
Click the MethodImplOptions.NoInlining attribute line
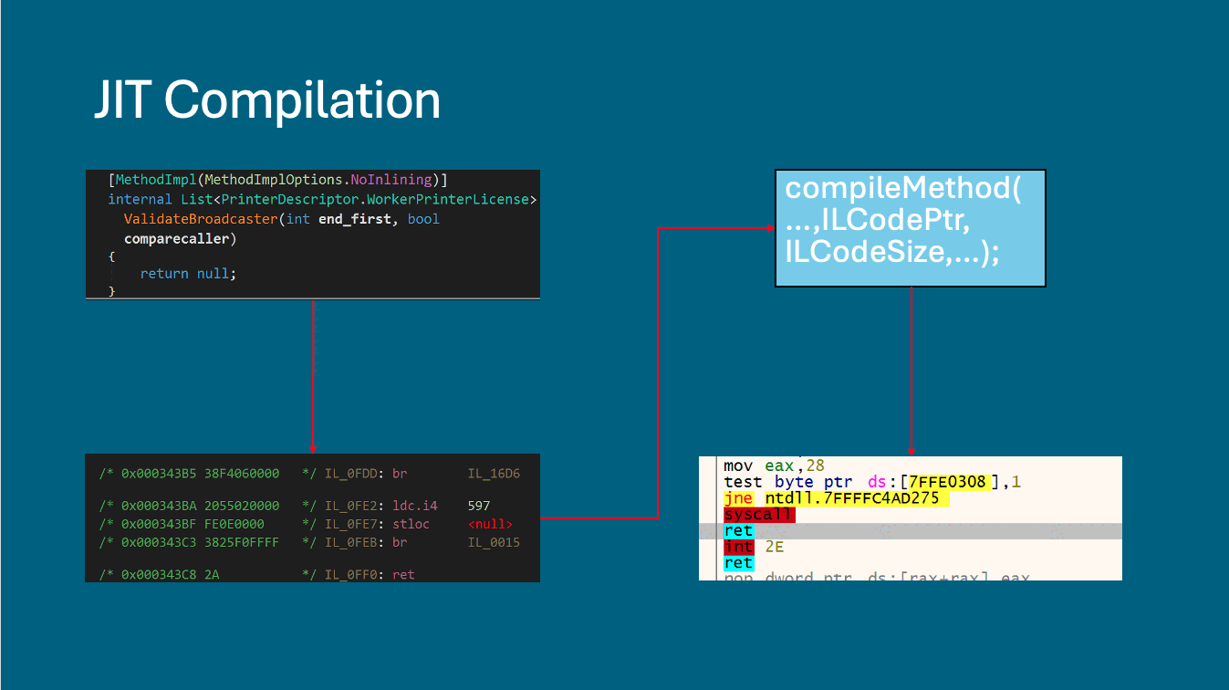pos(277,180)
